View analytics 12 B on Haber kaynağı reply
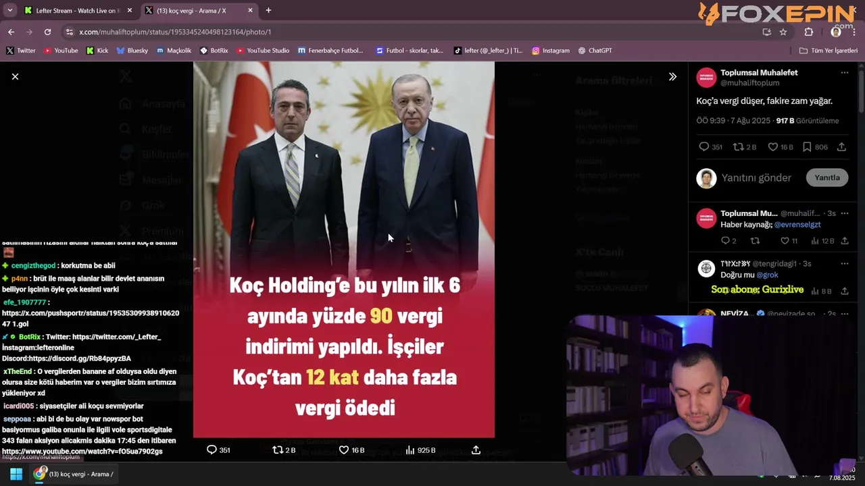Viewport: 865px width, 486px height. [815, 240]
